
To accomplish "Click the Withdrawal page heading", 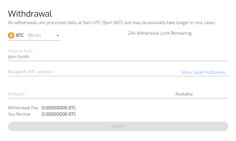I will [x=30, y=14].
